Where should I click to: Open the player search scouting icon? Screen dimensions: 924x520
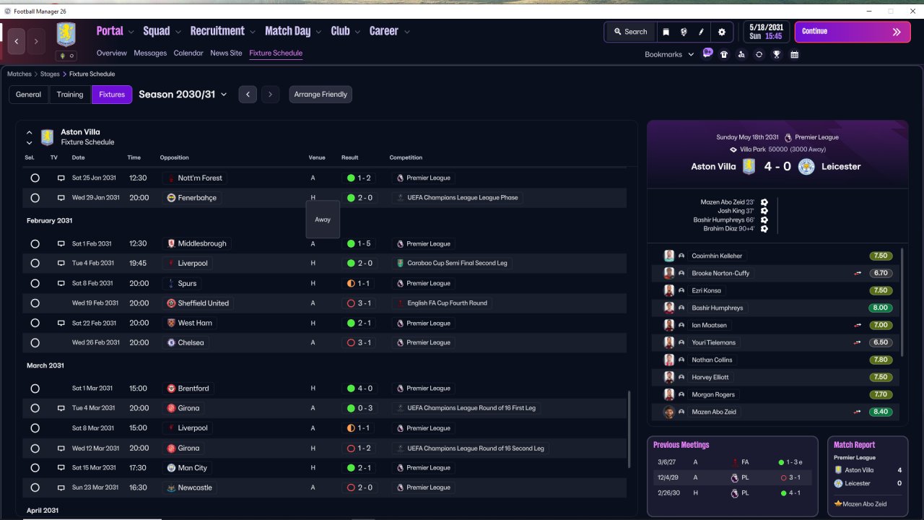tap(741, 54)
